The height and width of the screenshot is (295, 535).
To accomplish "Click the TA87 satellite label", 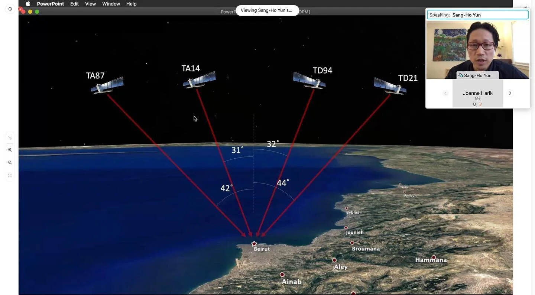I will click(x=95, y=76).
